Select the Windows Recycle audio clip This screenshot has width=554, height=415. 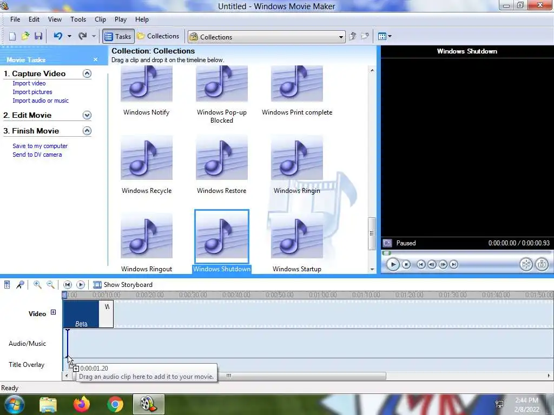tap(147, 165)
